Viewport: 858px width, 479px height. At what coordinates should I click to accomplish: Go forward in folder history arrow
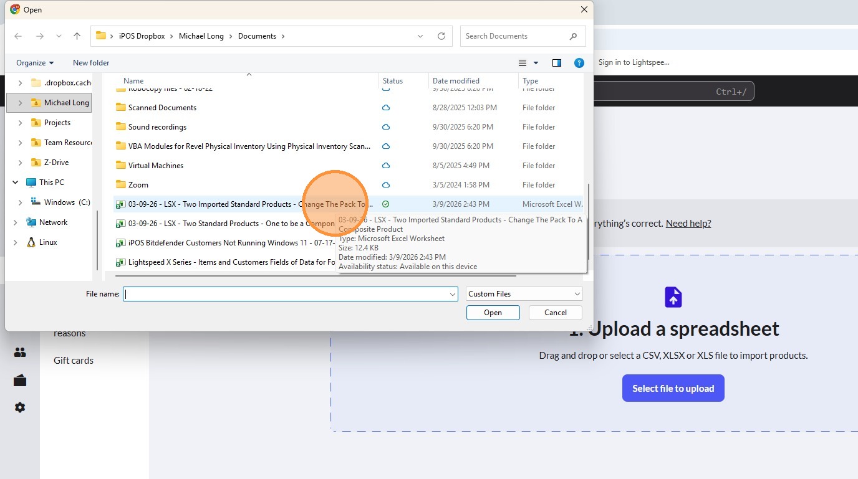40,36
